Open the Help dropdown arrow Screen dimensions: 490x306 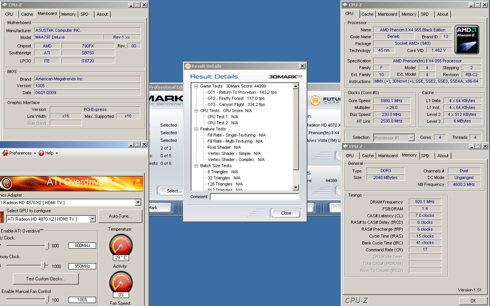click(57, 153)
